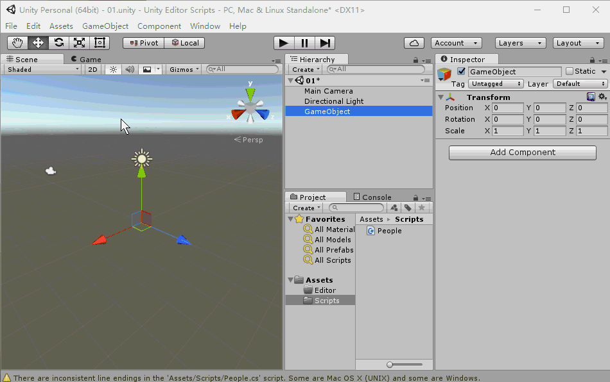Toggle scene lighting sun icon
Viewport: 610px width, 382px height.
[x=113, y=69]
